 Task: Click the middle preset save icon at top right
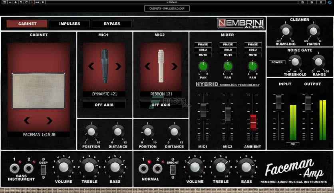point(312,2)
